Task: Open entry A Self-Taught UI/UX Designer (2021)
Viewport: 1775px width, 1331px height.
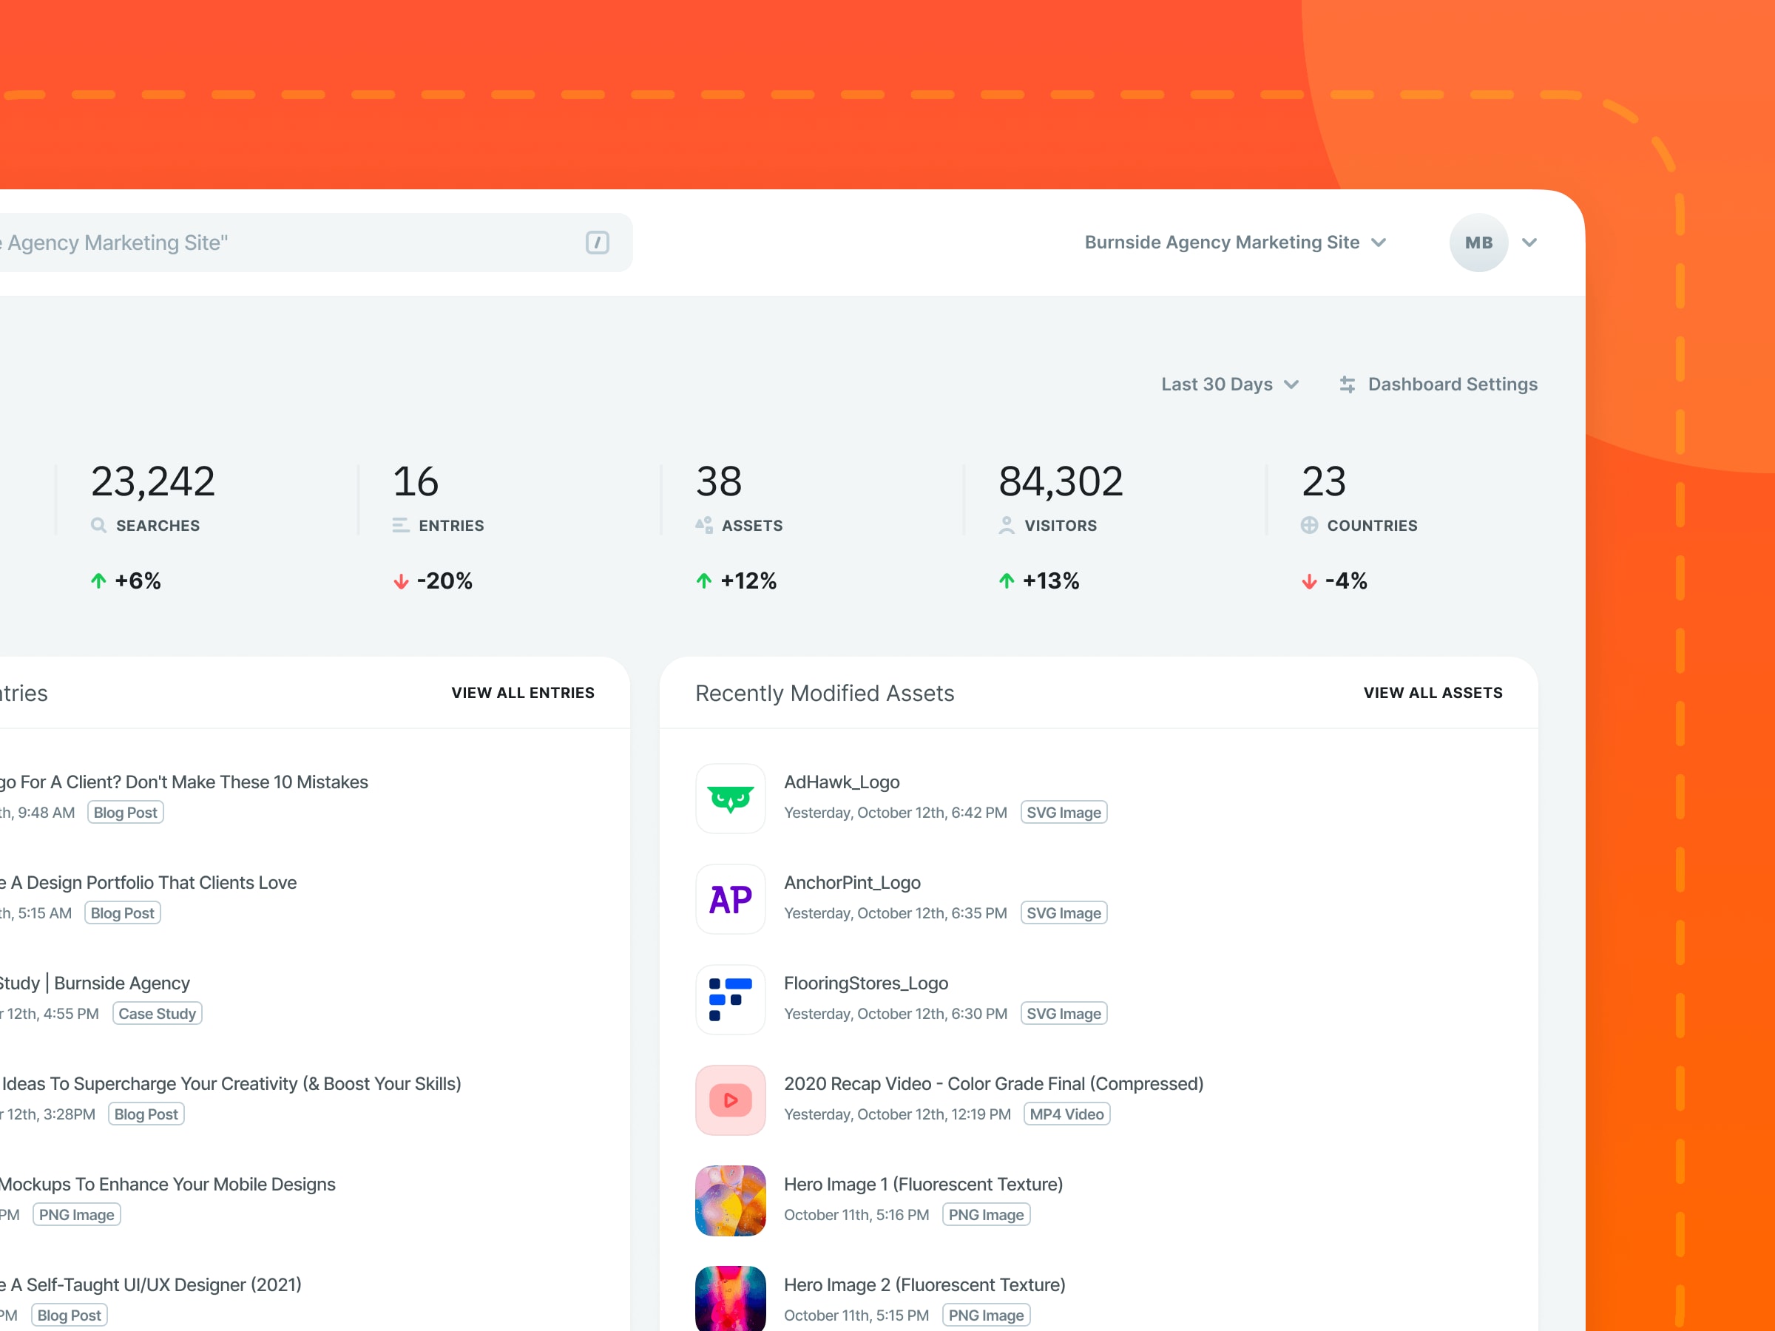Action: click(x=151, y=1284)
